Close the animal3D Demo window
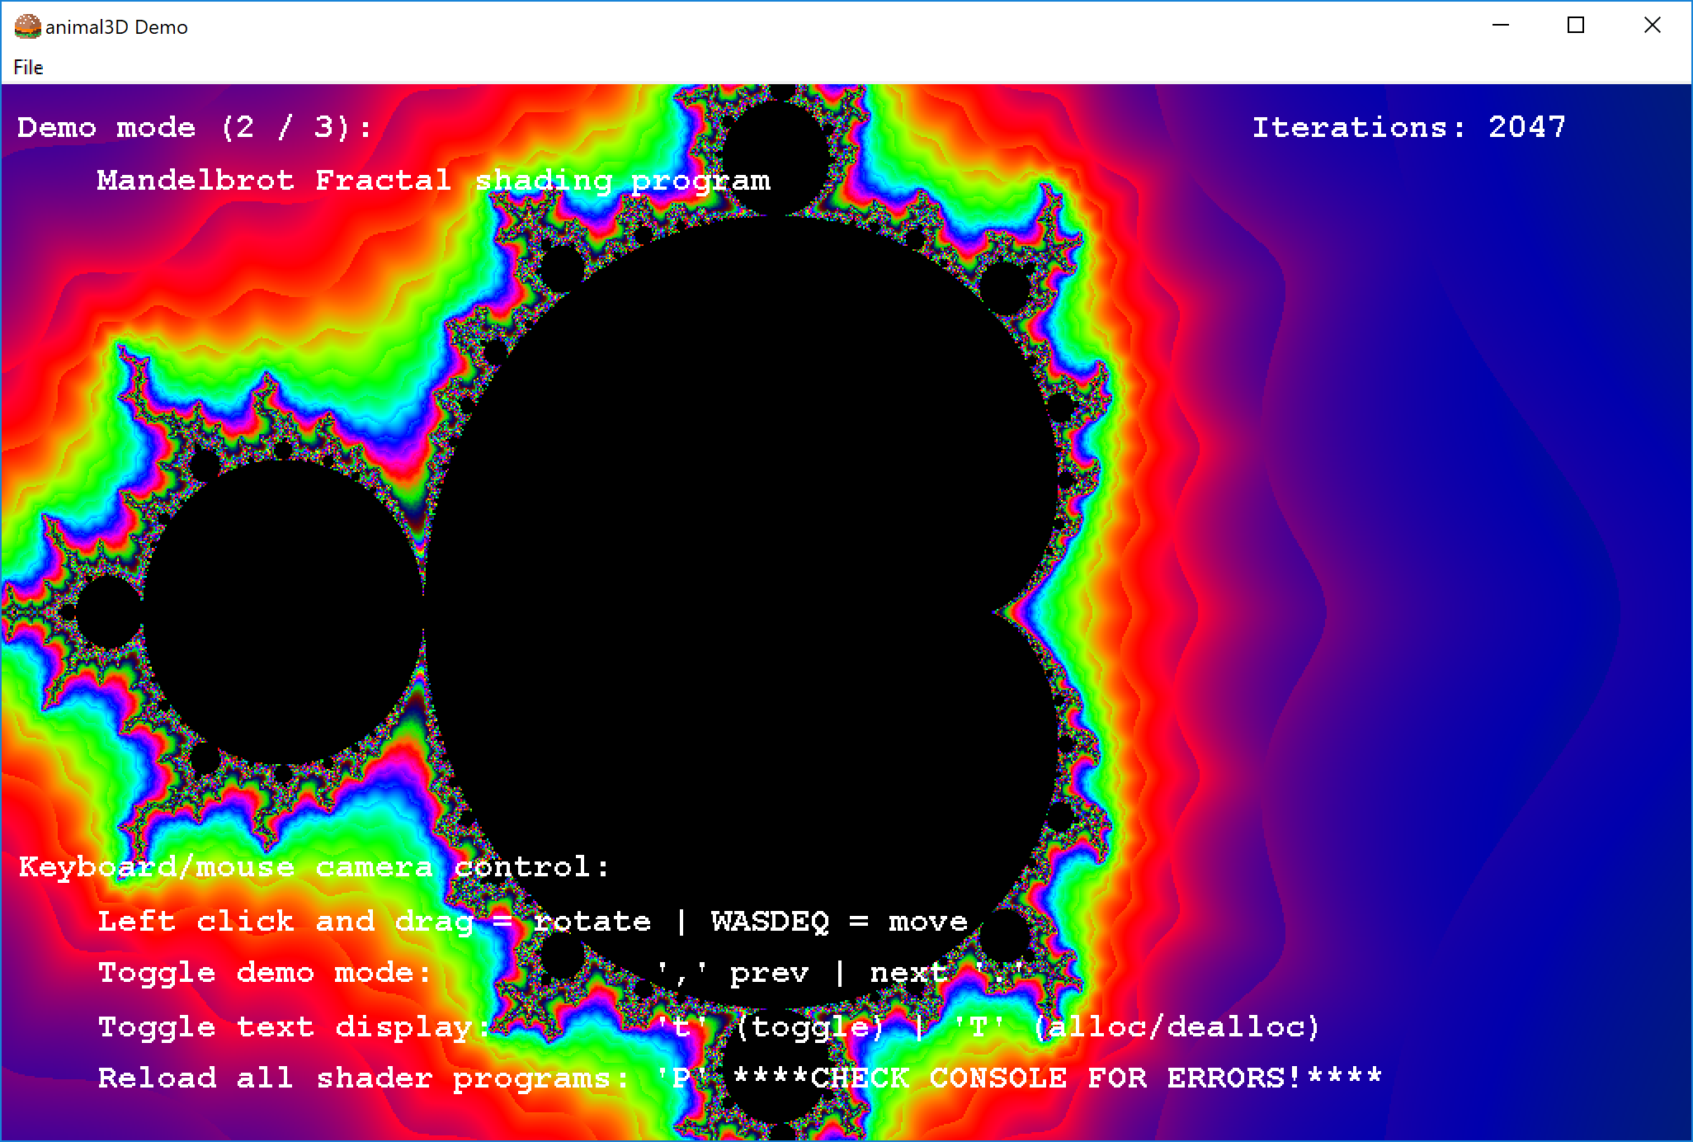The height and width of the screenshot is (1142, 1693). pyautogui.click(x=1652, y=26)
